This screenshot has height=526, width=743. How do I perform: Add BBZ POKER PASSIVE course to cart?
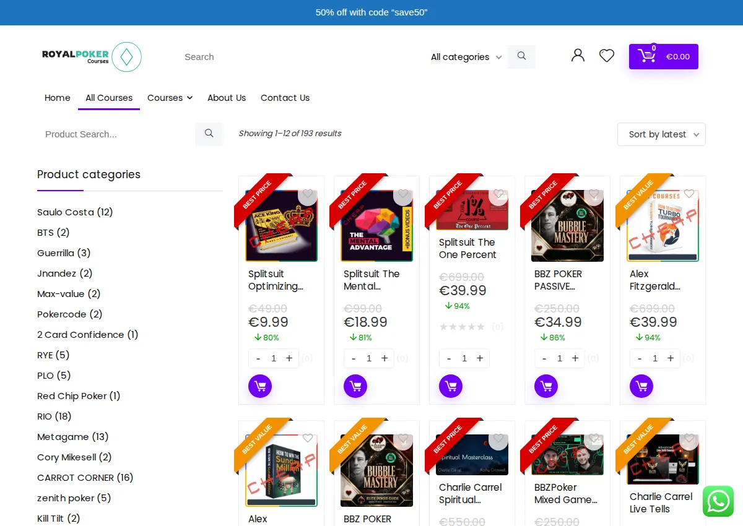click(546, 386)
